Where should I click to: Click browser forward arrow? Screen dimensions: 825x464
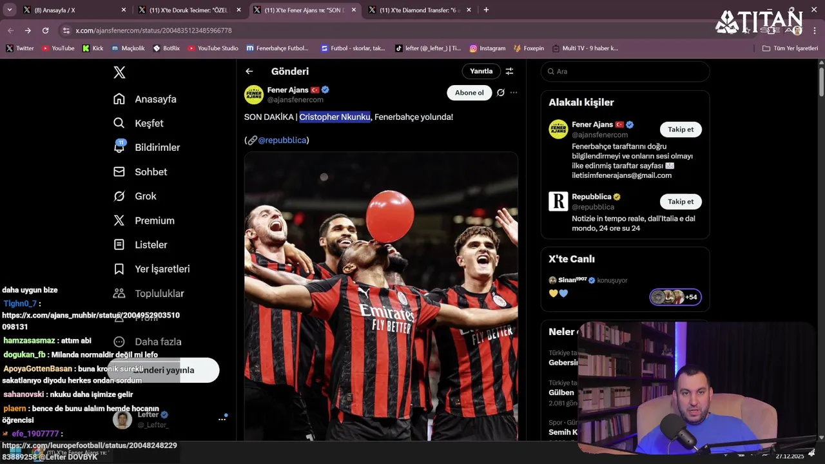pyautogui.click(x=28, y=30)
